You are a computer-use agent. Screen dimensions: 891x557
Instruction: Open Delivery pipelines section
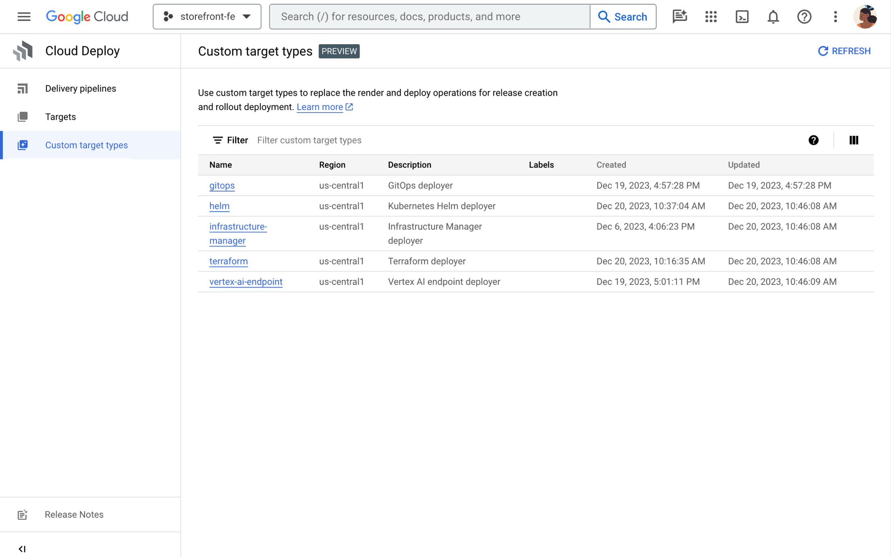point(80,88)
